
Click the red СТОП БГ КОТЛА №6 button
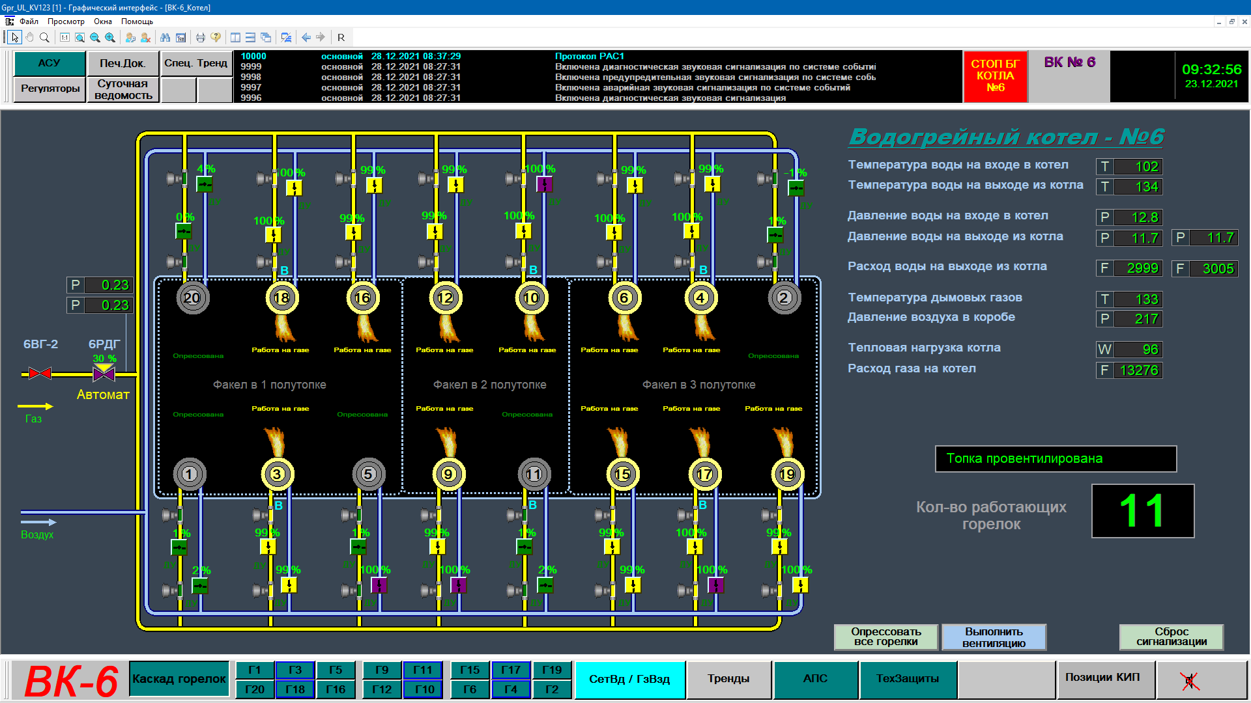pyautogui.click(x=995, y=76)
